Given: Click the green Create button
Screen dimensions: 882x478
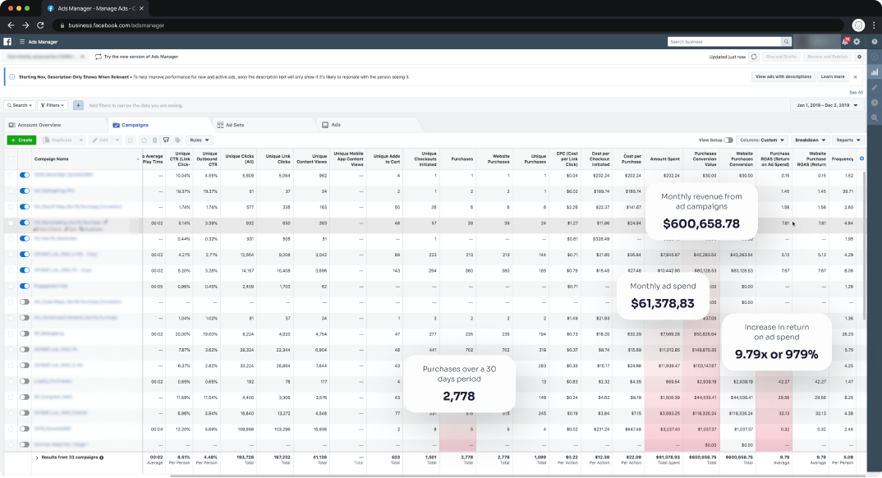Looking at the screenshot, I should (x=21, y=140).
